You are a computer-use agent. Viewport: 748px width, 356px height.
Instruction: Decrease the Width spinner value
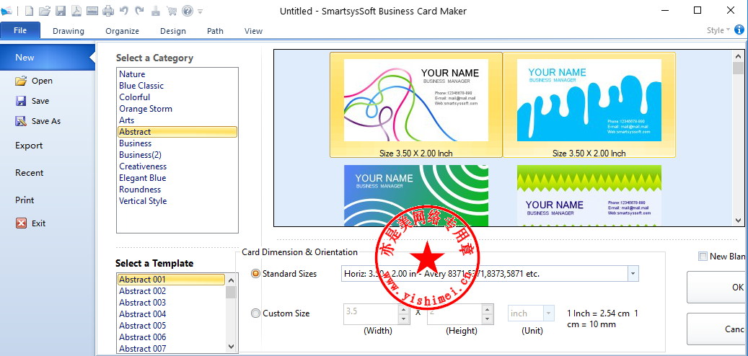404,319
